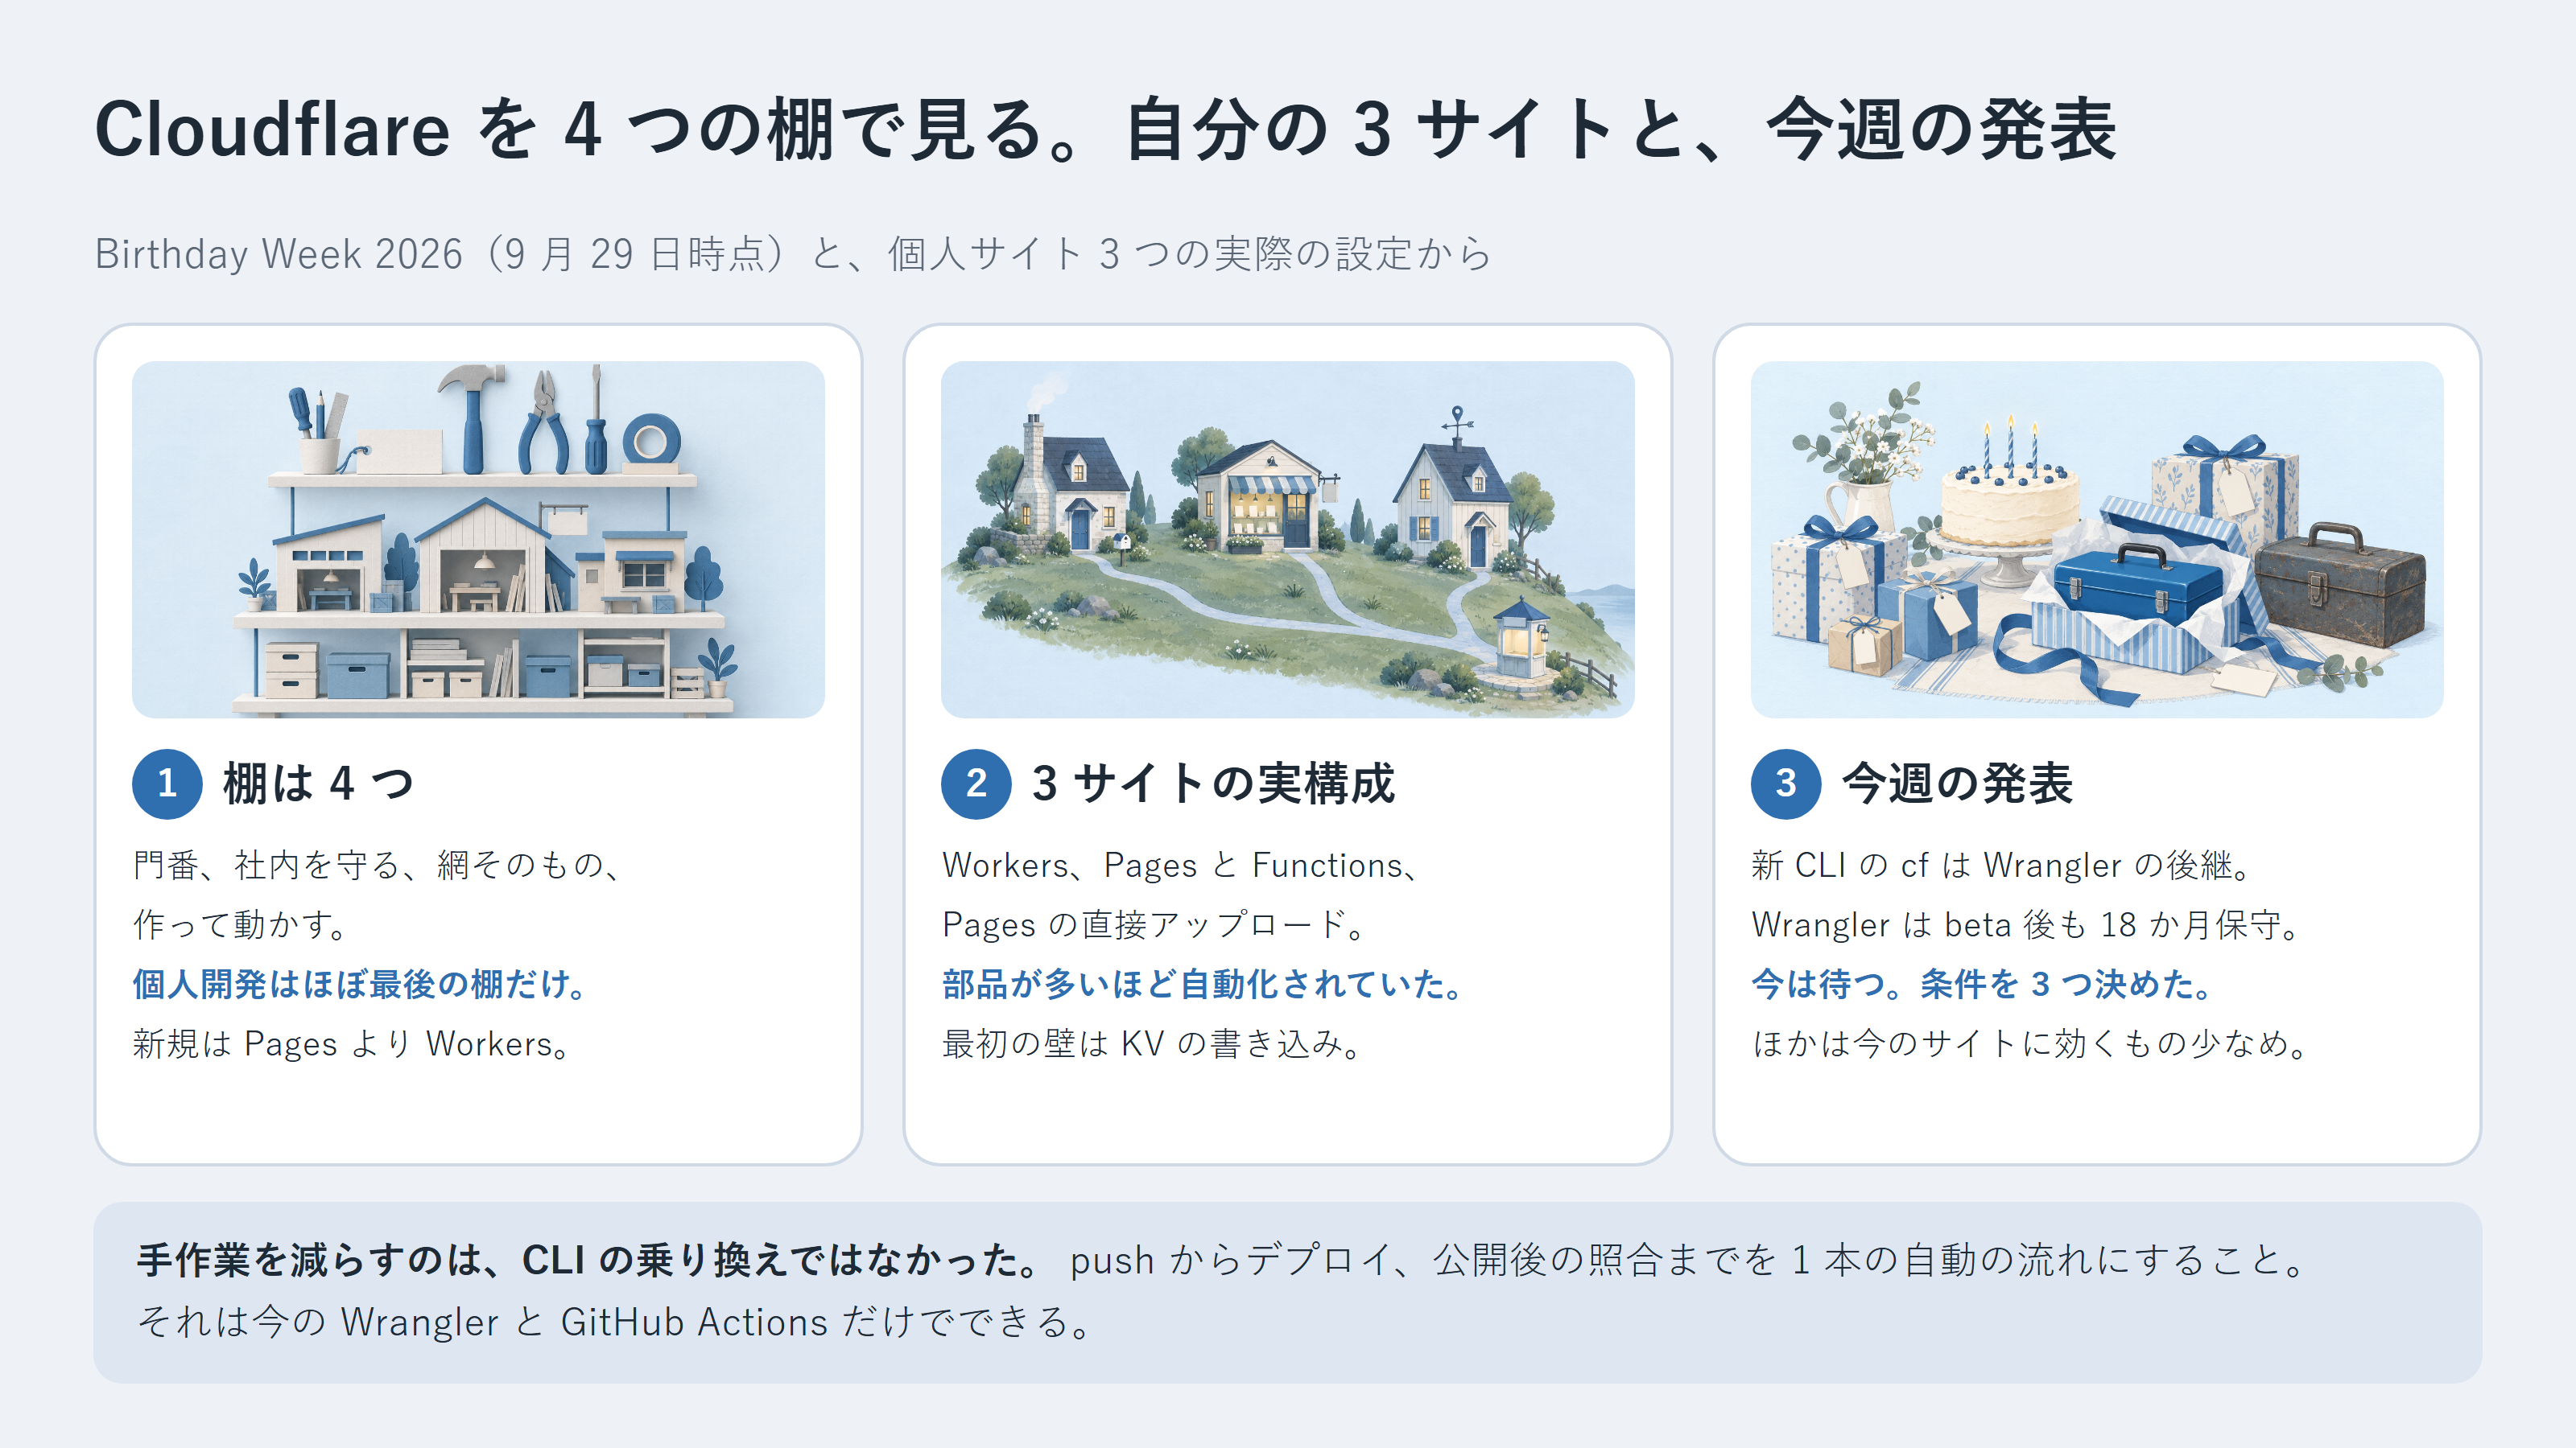
Task: Click the birthday cake and gifts illustration
Action: click(2097, 540)
